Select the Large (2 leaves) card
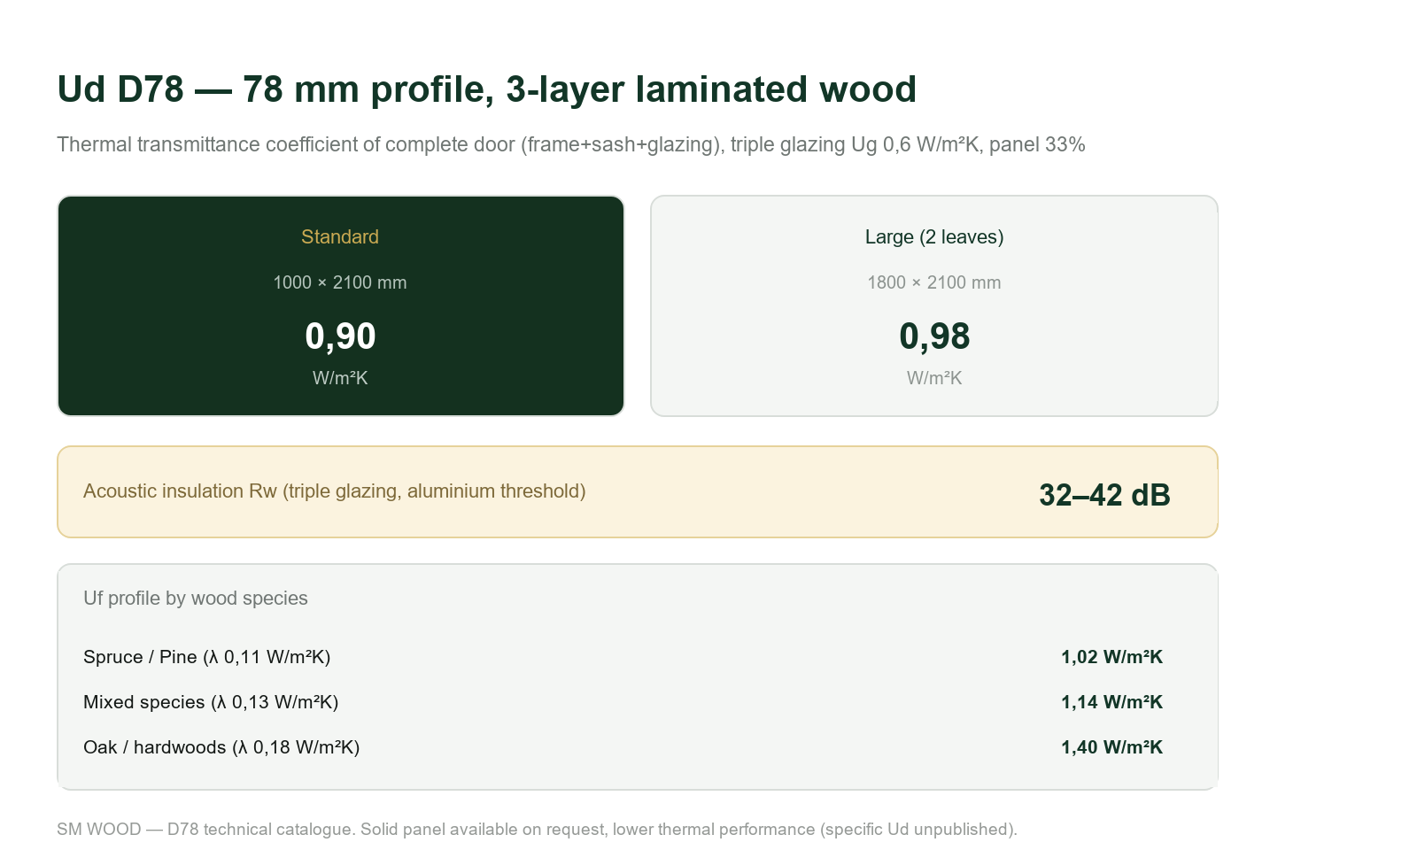 coord(934,305)
